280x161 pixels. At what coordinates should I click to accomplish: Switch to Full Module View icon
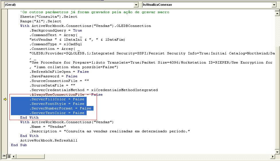click(9, 156)
